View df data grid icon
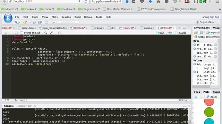Screen dimensions: 222x124 click(x=215, y=45)
